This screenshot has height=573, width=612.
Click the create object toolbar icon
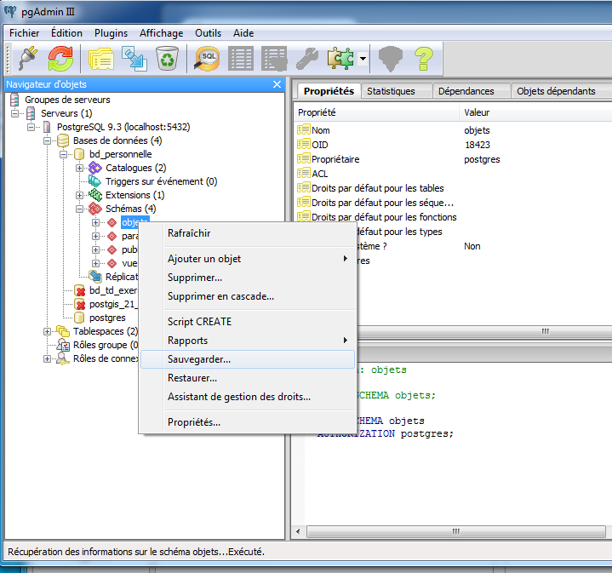134,59
